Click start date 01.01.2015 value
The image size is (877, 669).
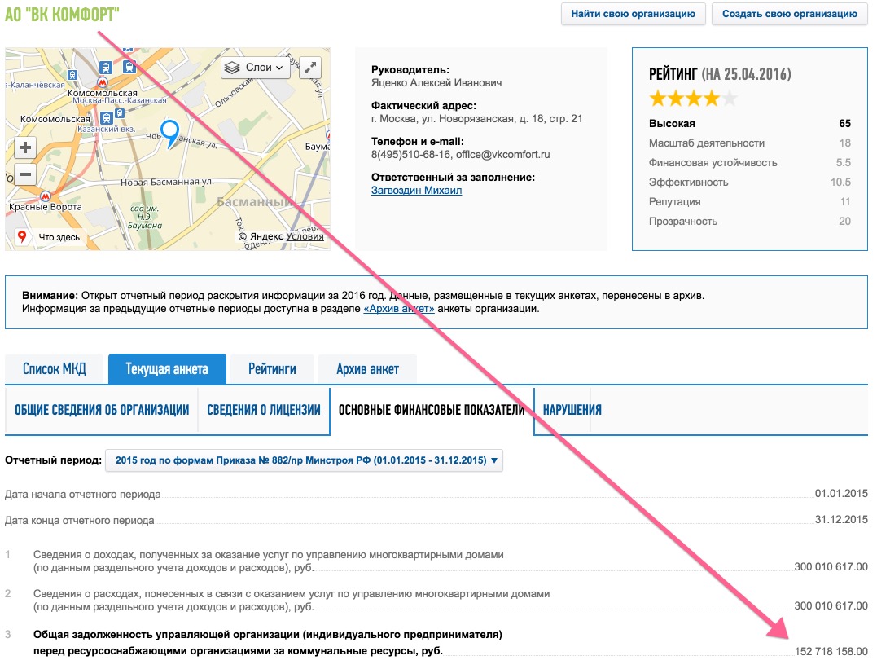point(840,493)
